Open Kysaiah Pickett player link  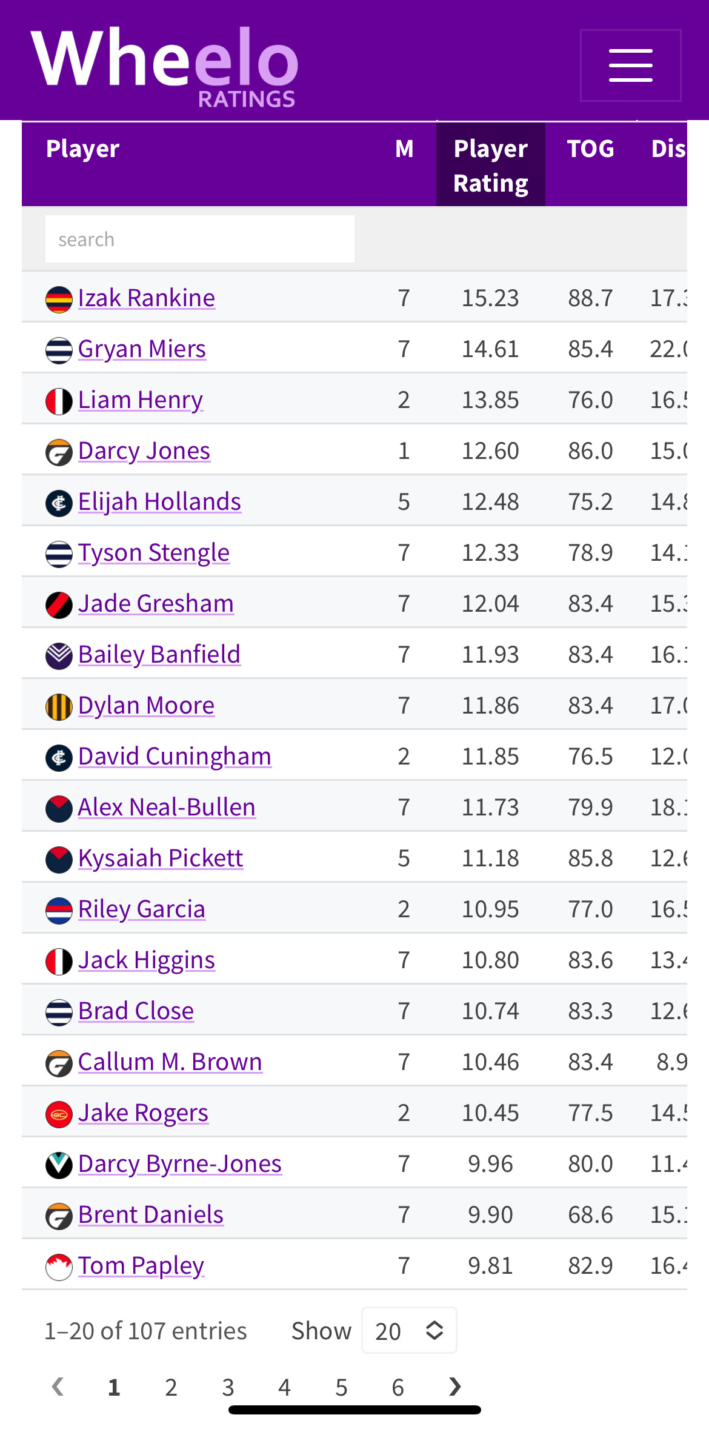click(x=161, y=858)
